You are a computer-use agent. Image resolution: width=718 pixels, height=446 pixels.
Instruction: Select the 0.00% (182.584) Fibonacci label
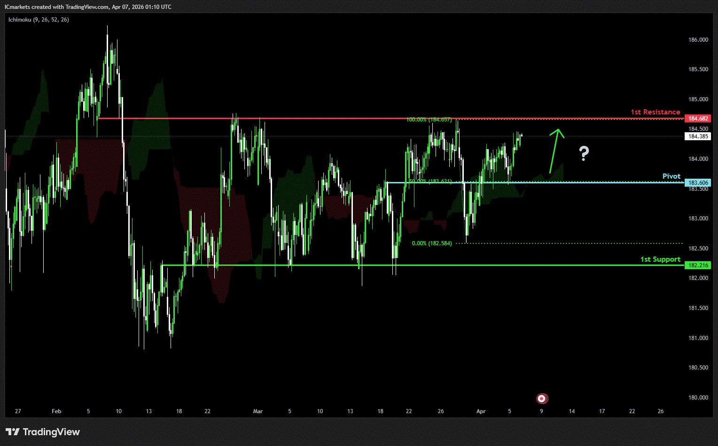pyautogui.click(x=431, y=243)
